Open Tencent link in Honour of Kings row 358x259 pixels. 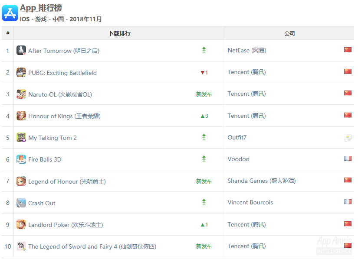[x=247, y=116]
